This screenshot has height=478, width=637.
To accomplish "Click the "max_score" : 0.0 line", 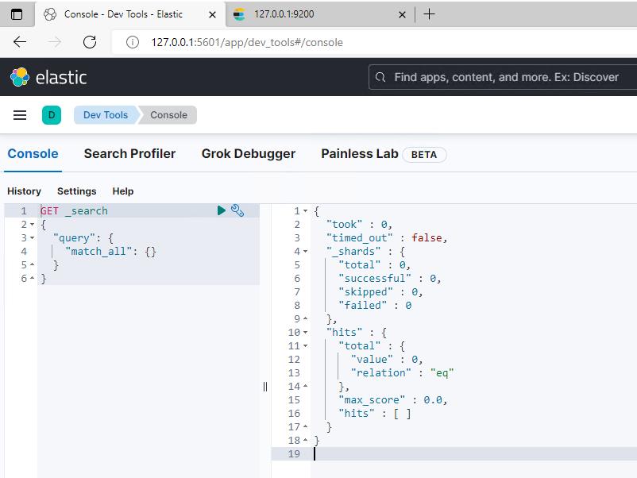I will (393, 399).
